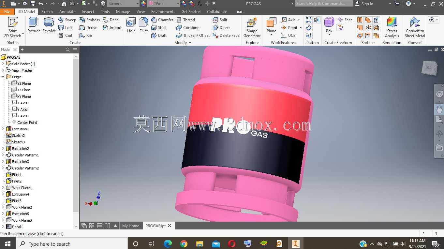Open the Plane options dropdown arrow
Image resolution: width=444 pixels, height=249 pixels.
[x=271, y=35]
